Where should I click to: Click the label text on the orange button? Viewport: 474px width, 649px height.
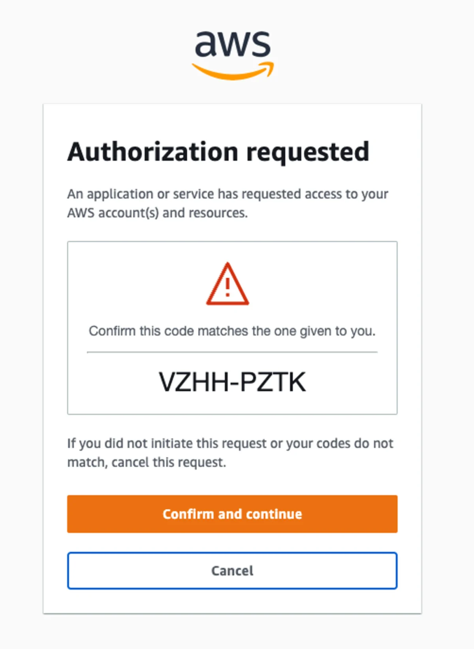pyautogui.click(x=232, y=514)
